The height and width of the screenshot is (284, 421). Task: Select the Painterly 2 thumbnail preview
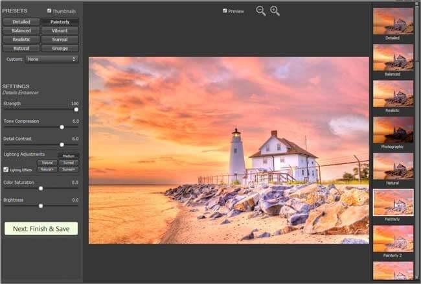click(x=393, y=239)
